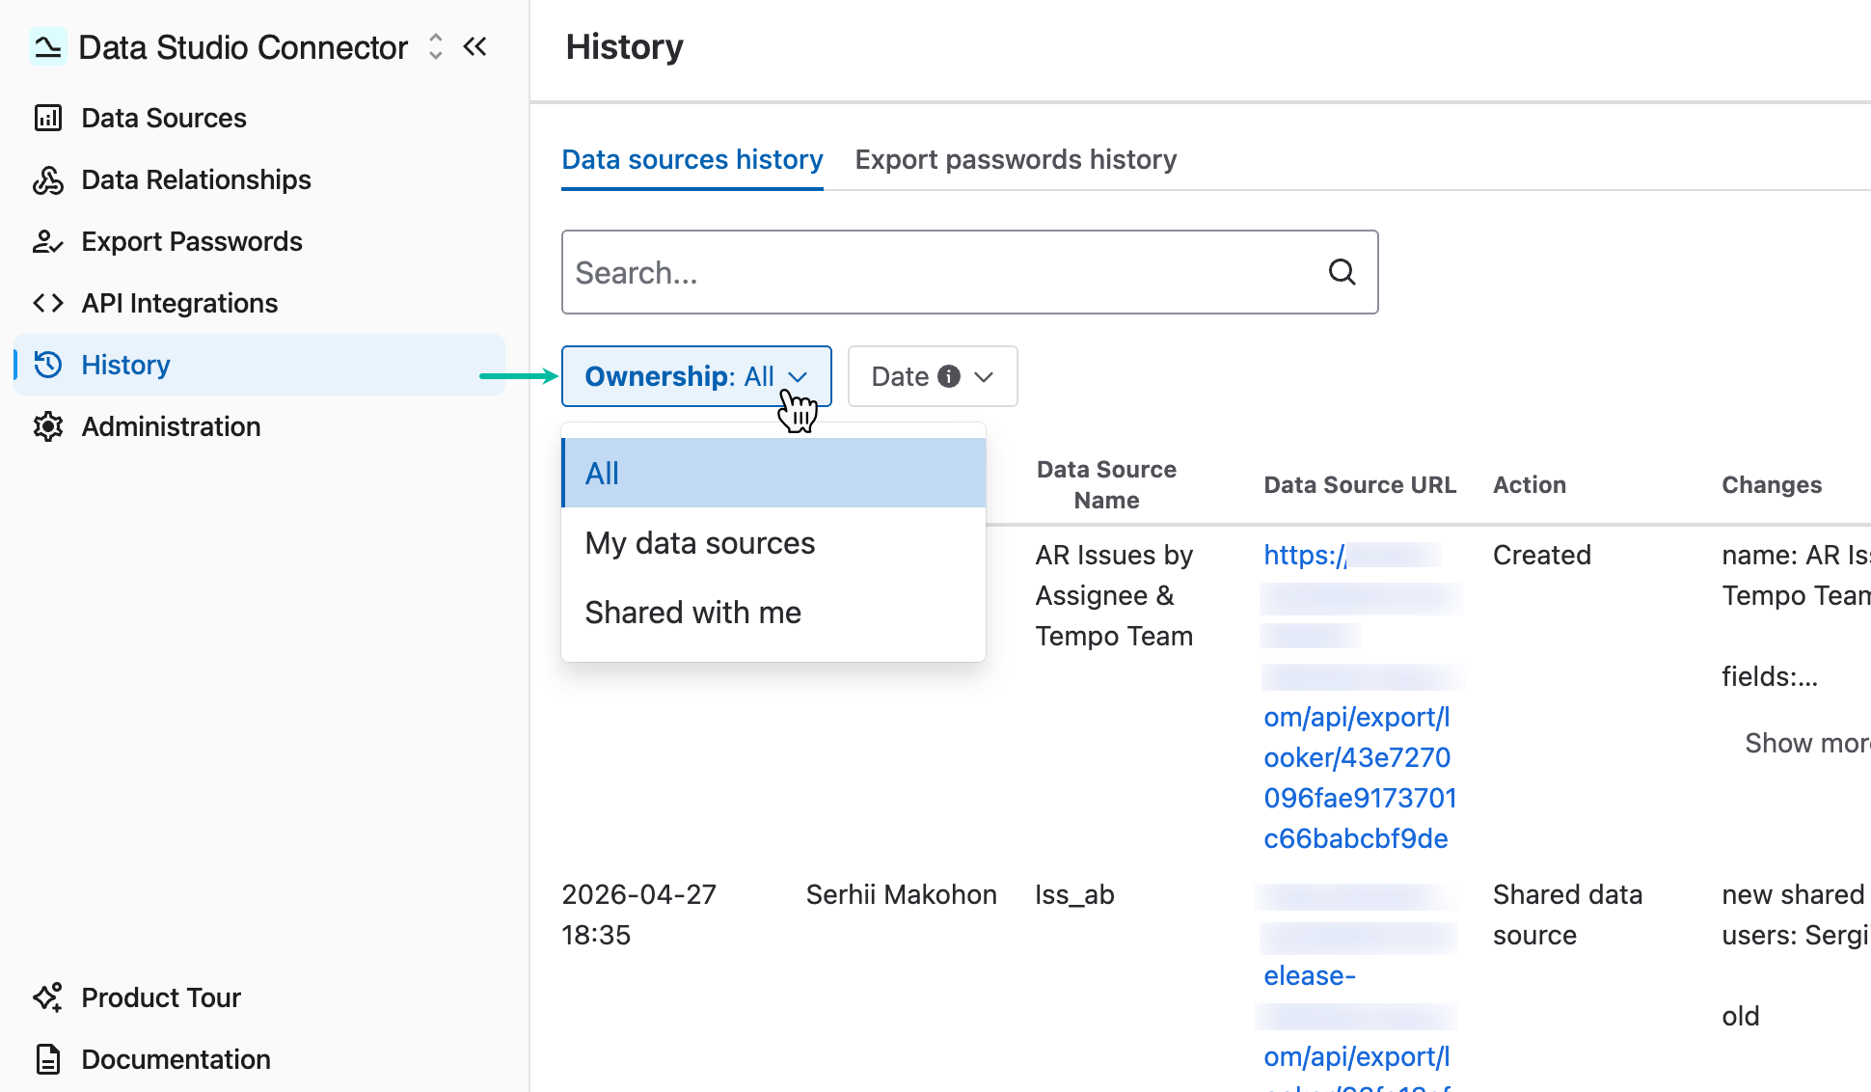Viewport: 1871px width, 1092px height.
Task: Click the Data Relationships webhook icon
Action: pos(48,179)
